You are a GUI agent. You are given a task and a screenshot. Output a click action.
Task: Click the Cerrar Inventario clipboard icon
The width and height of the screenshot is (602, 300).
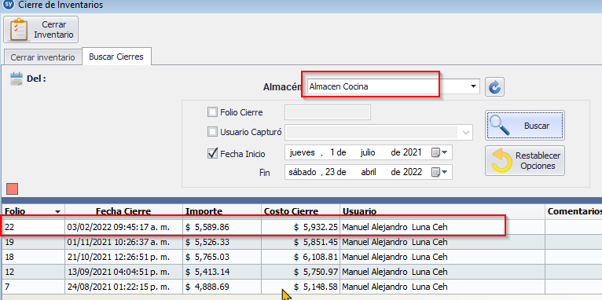point(19,30)
